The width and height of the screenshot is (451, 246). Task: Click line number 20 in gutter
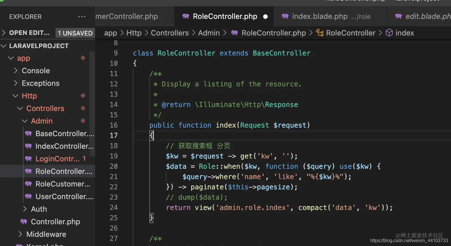pyautogui.click(x=114, y=166)
